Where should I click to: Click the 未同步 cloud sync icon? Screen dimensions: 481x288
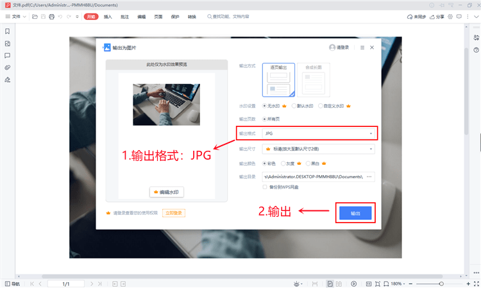click(x=416, y=17)
